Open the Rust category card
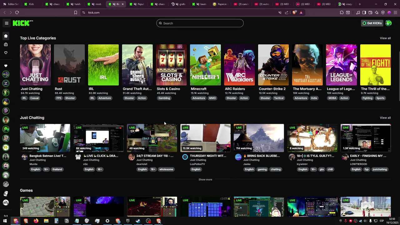Screen dimensions: 400x225 point(69,65)
